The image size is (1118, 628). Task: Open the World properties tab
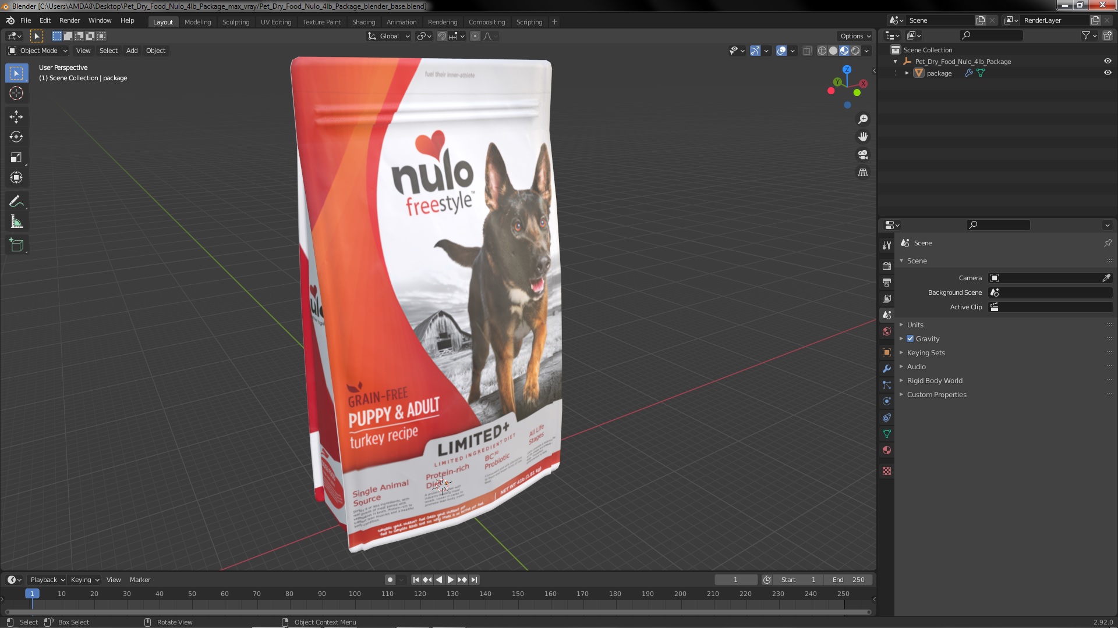[886, 331]
